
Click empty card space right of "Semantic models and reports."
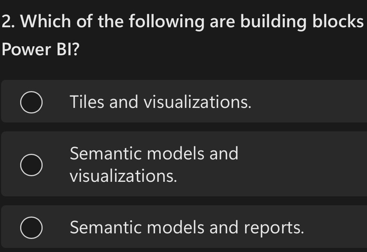pos(336,227)
